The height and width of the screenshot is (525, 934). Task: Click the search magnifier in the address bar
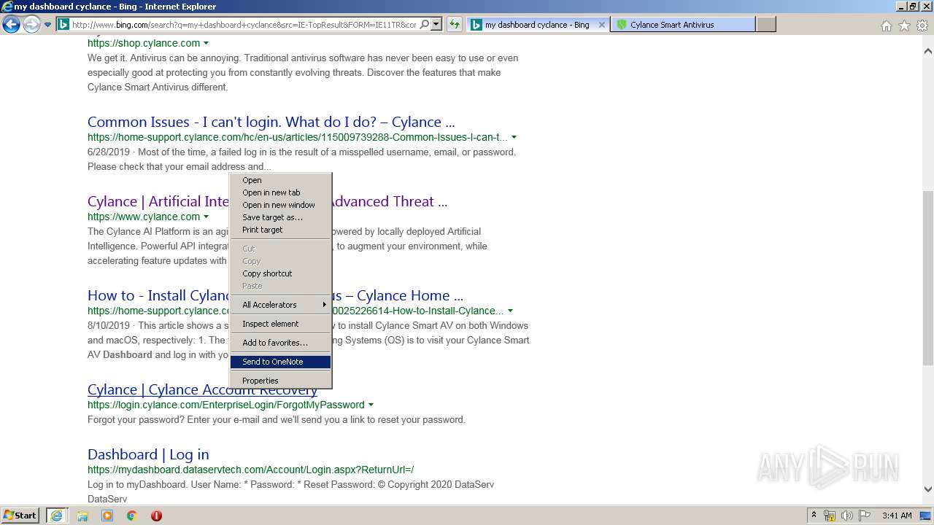pyautogui.click(x=425, y=25)
